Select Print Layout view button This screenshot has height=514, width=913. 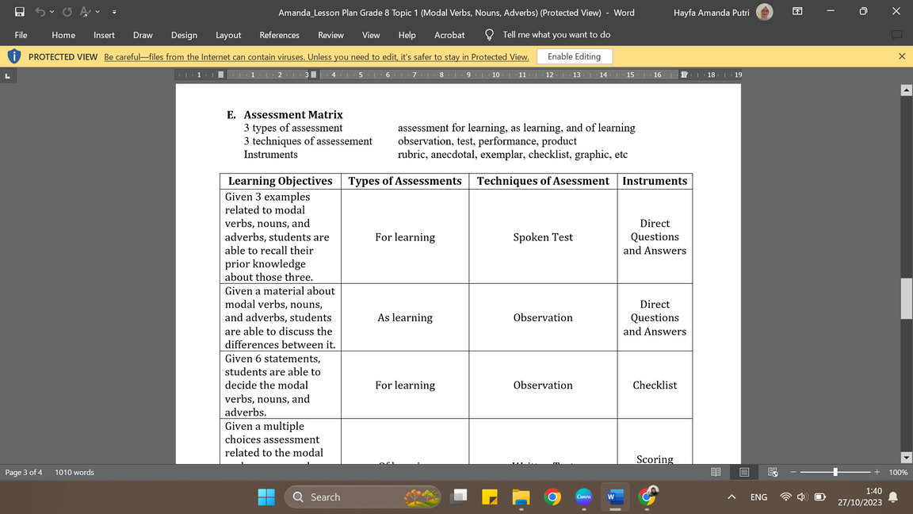coord(744,472)
